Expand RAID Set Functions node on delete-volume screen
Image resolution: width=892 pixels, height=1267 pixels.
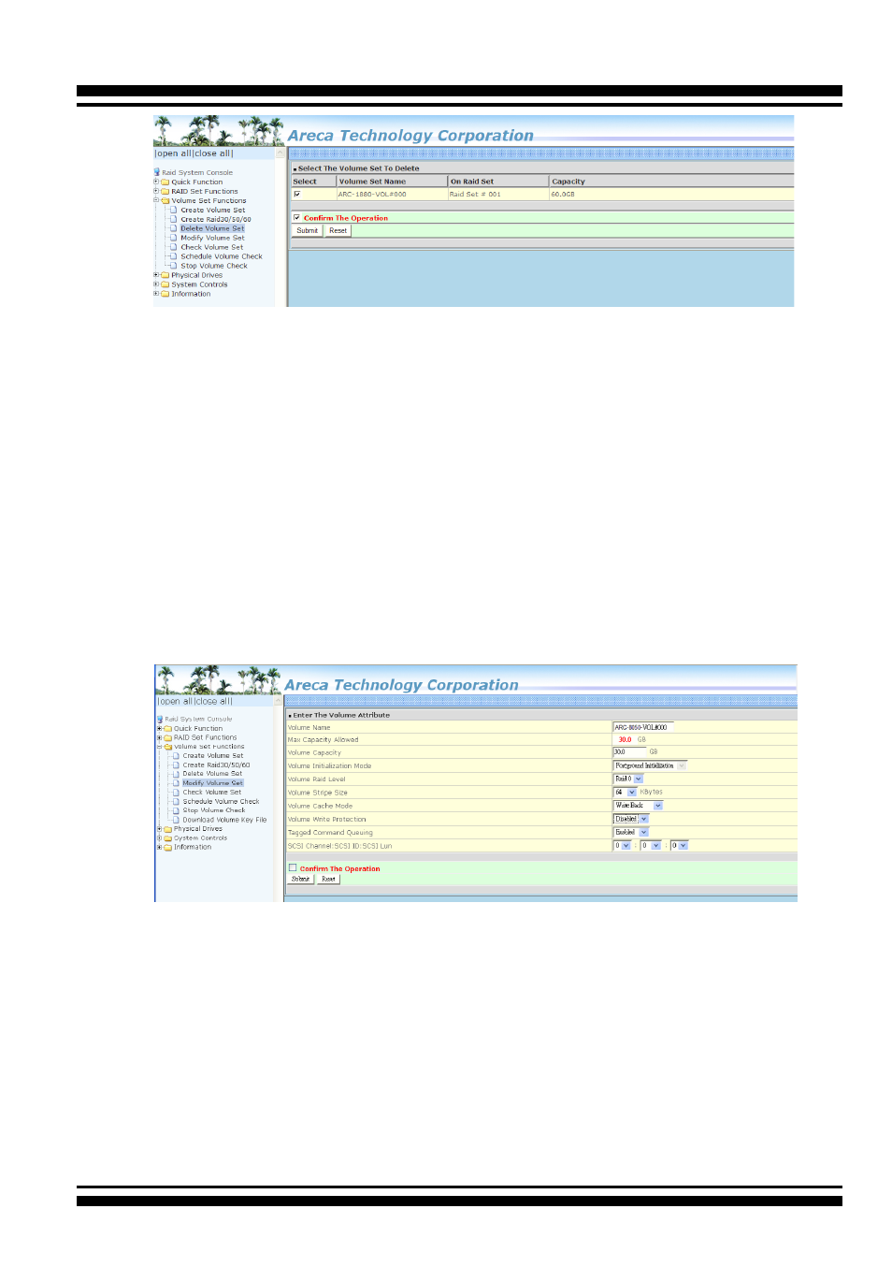pos(156,191)
